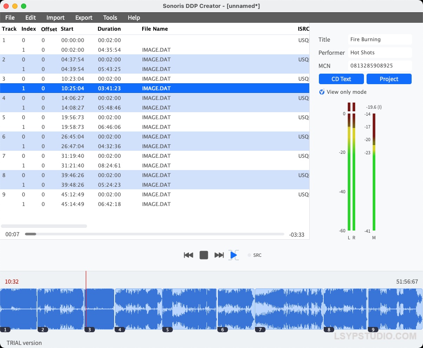Toggle the View only mode checkbox

coord(322,92)
